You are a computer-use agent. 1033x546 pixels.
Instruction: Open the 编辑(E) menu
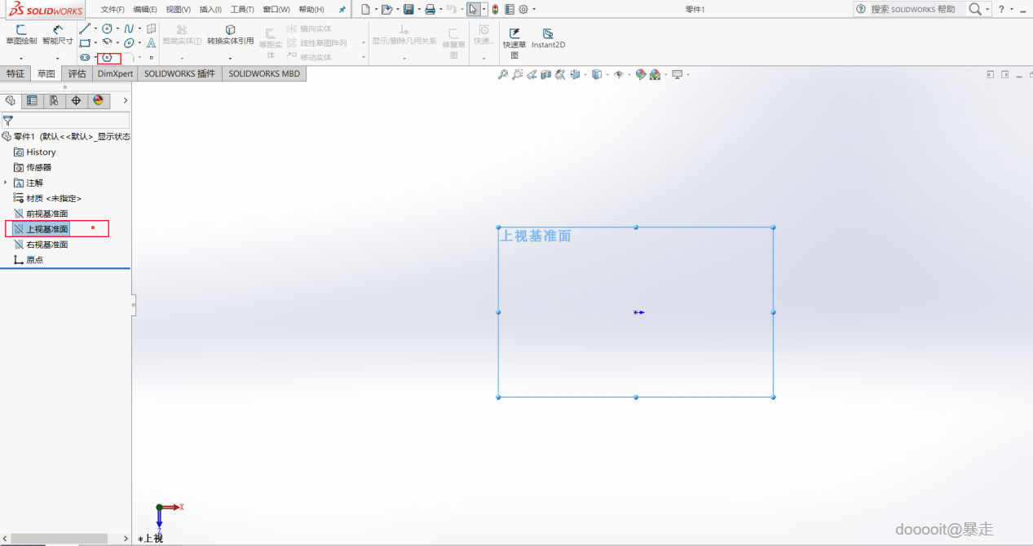[x=145, y=9]
